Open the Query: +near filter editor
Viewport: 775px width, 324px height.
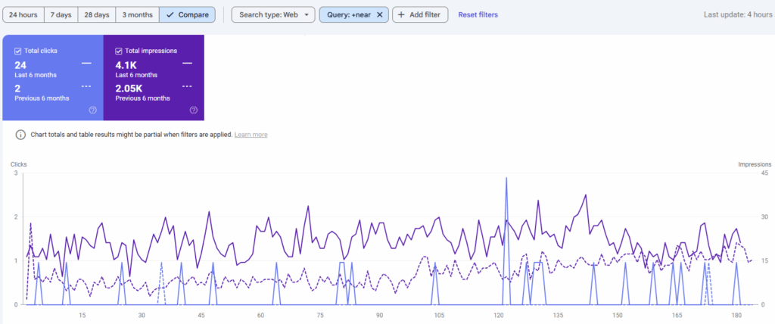click(348, 14)
